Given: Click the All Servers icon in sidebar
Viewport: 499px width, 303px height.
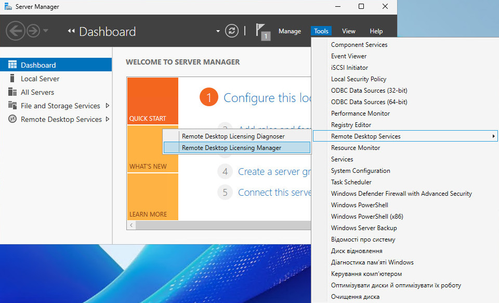Looking at the screenshot, I should [x=12, y=92].
